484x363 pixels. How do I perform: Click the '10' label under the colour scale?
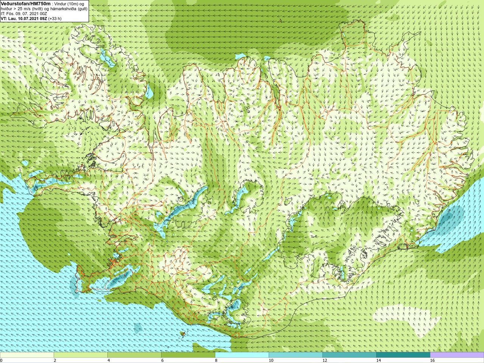271,360
